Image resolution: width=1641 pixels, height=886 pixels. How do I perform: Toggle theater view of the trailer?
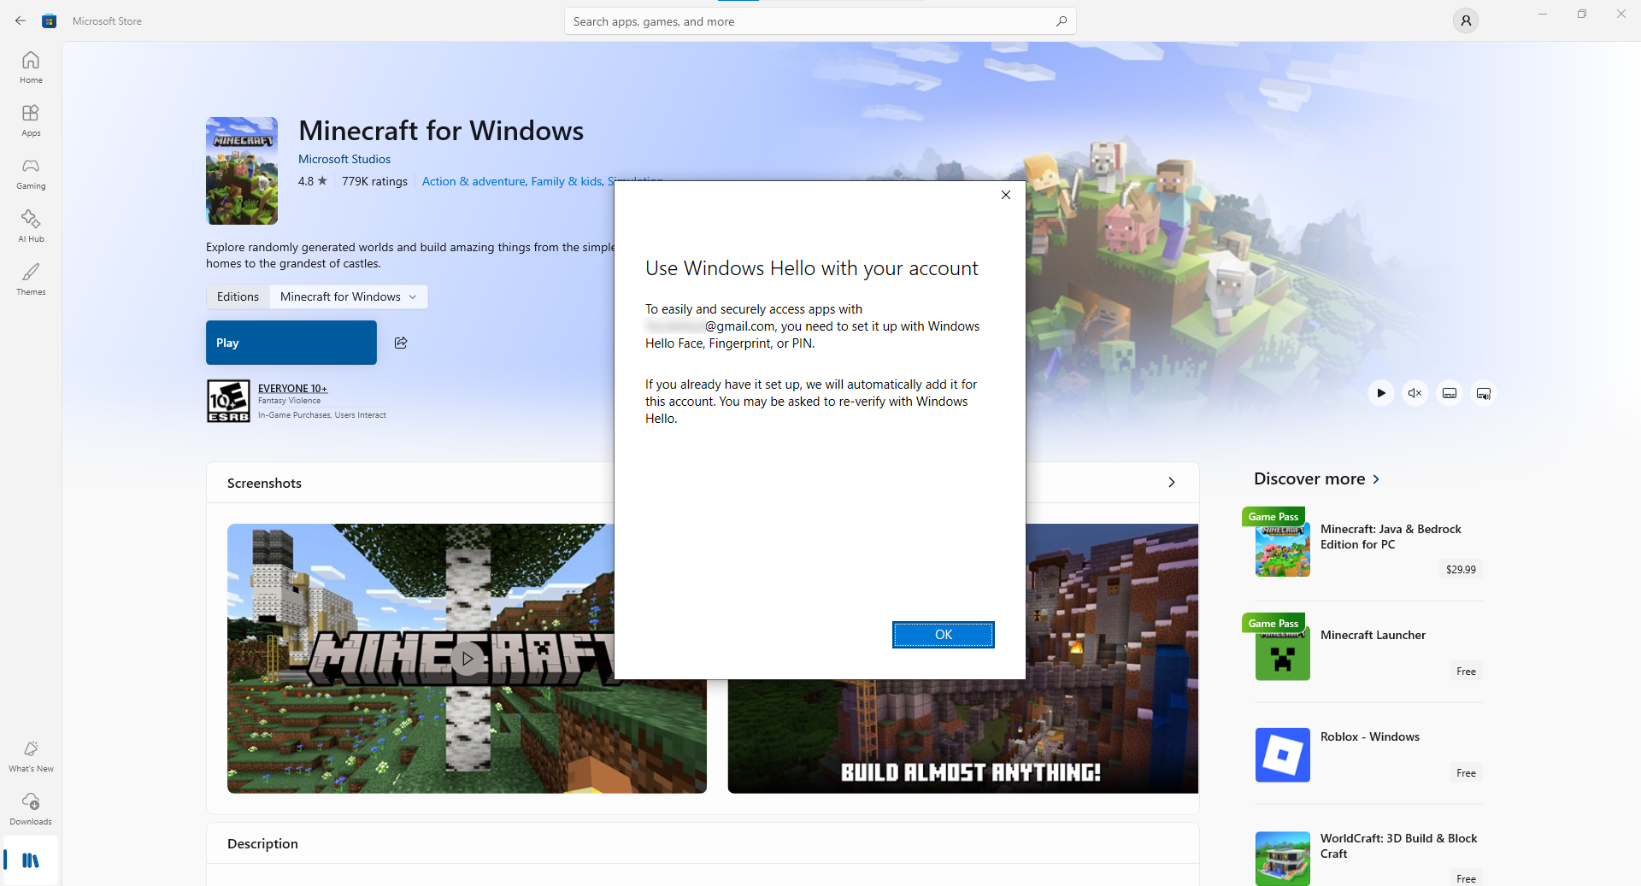click(1450, 393)
